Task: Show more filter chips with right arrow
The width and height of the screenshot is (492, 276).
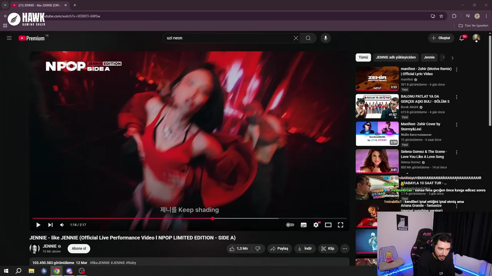Action: [x=452, y=58]
